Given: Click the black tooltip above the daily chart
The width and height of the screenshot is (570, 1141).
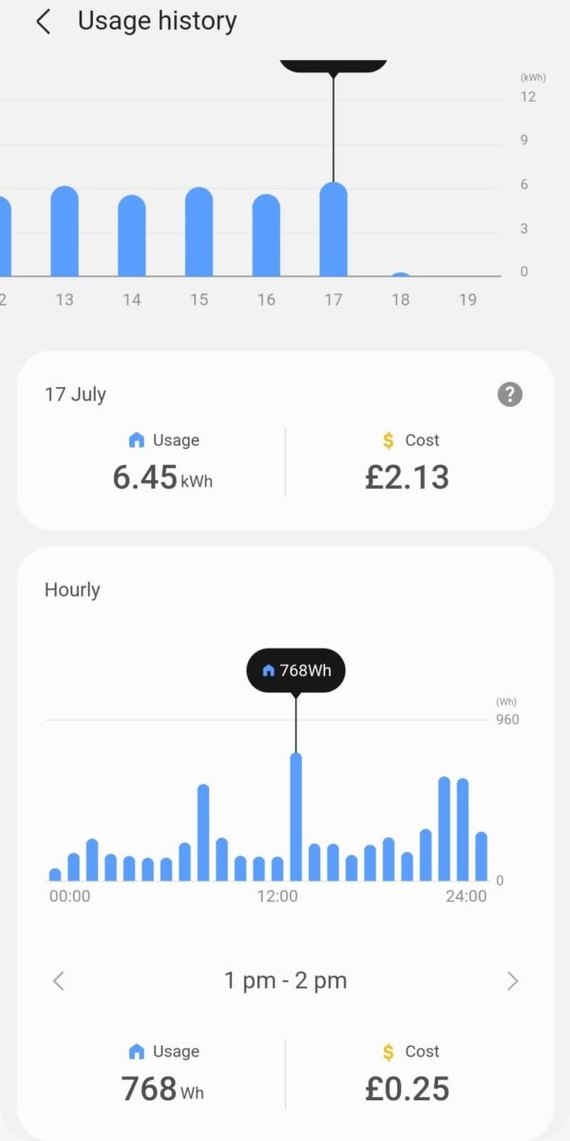Looking at the screenshot, I should coord(332,65).
